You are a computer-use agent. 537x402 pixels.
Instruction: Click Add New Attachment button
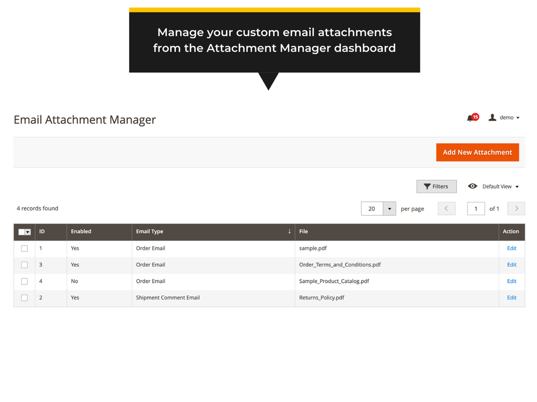(x=477, y=152)
